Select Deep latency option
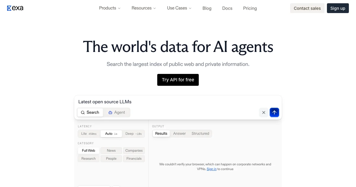This screenshot has height=187, width=356. click(x=133, y=134)
